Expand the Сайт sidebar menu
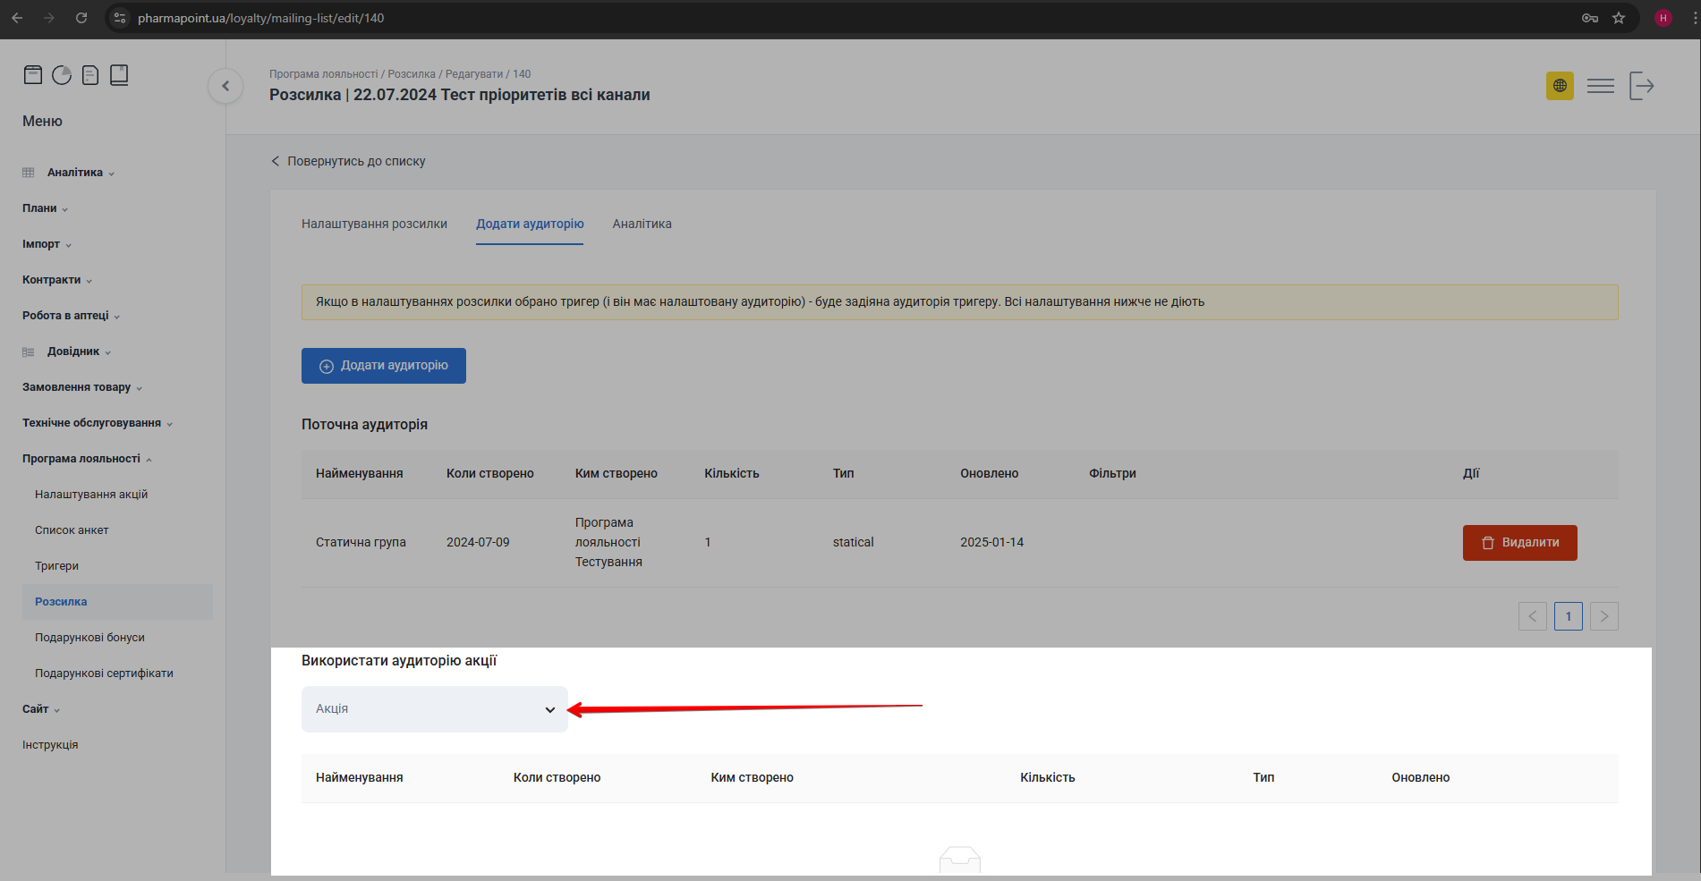Image resolution: width=1701 pixels, height=881 pixels. [x=41, y=709]
